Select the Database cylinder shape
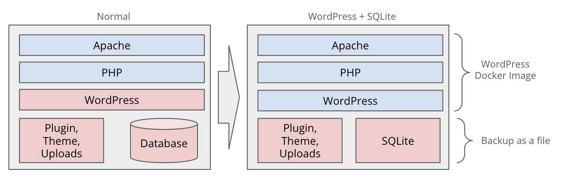Screen dimensions: 571x186 164,140
